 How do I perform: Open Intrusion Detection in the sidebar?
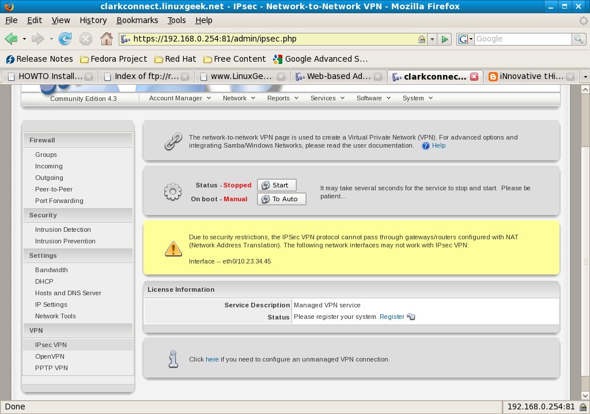(63, 229)
